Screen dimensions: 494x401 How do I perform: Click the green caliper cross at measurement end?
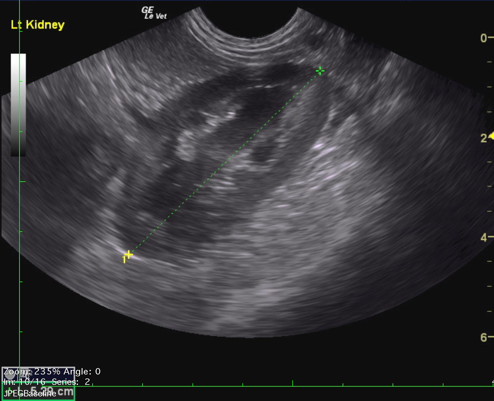tap(320, 71)
